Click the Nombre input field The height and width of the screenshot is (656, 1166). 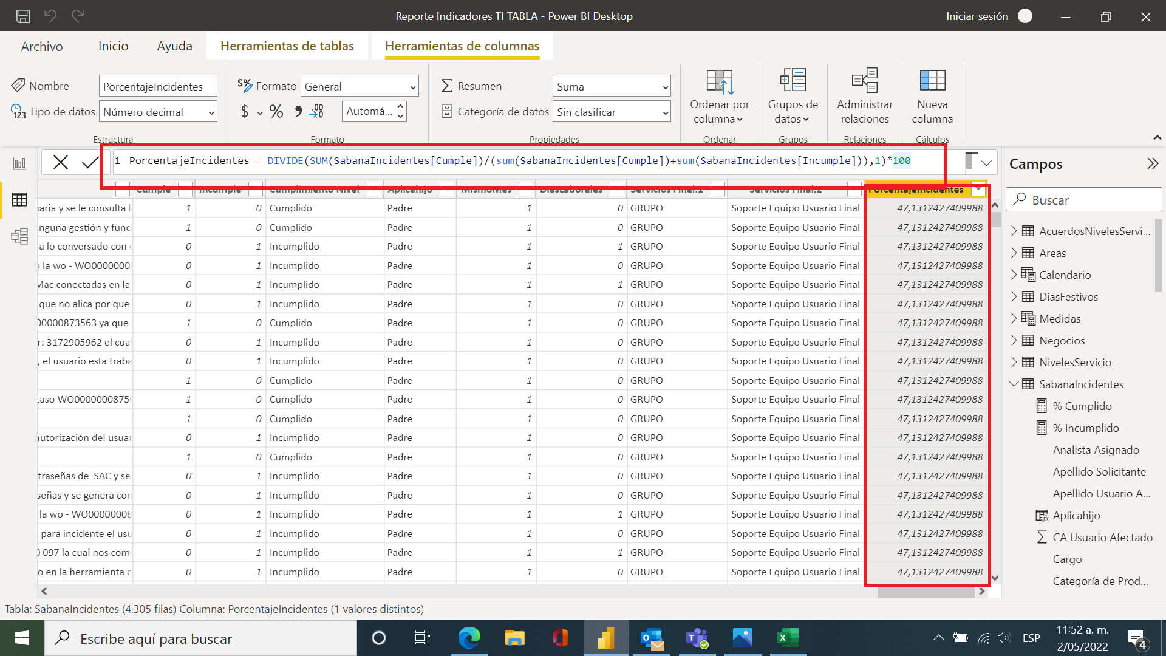(158, 86)
